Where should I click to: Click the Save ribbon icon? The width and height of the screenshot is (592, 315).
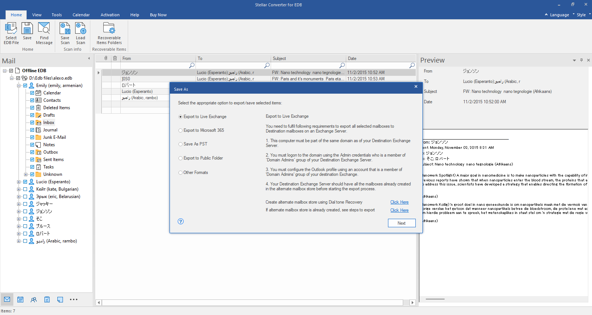(27, 31)
